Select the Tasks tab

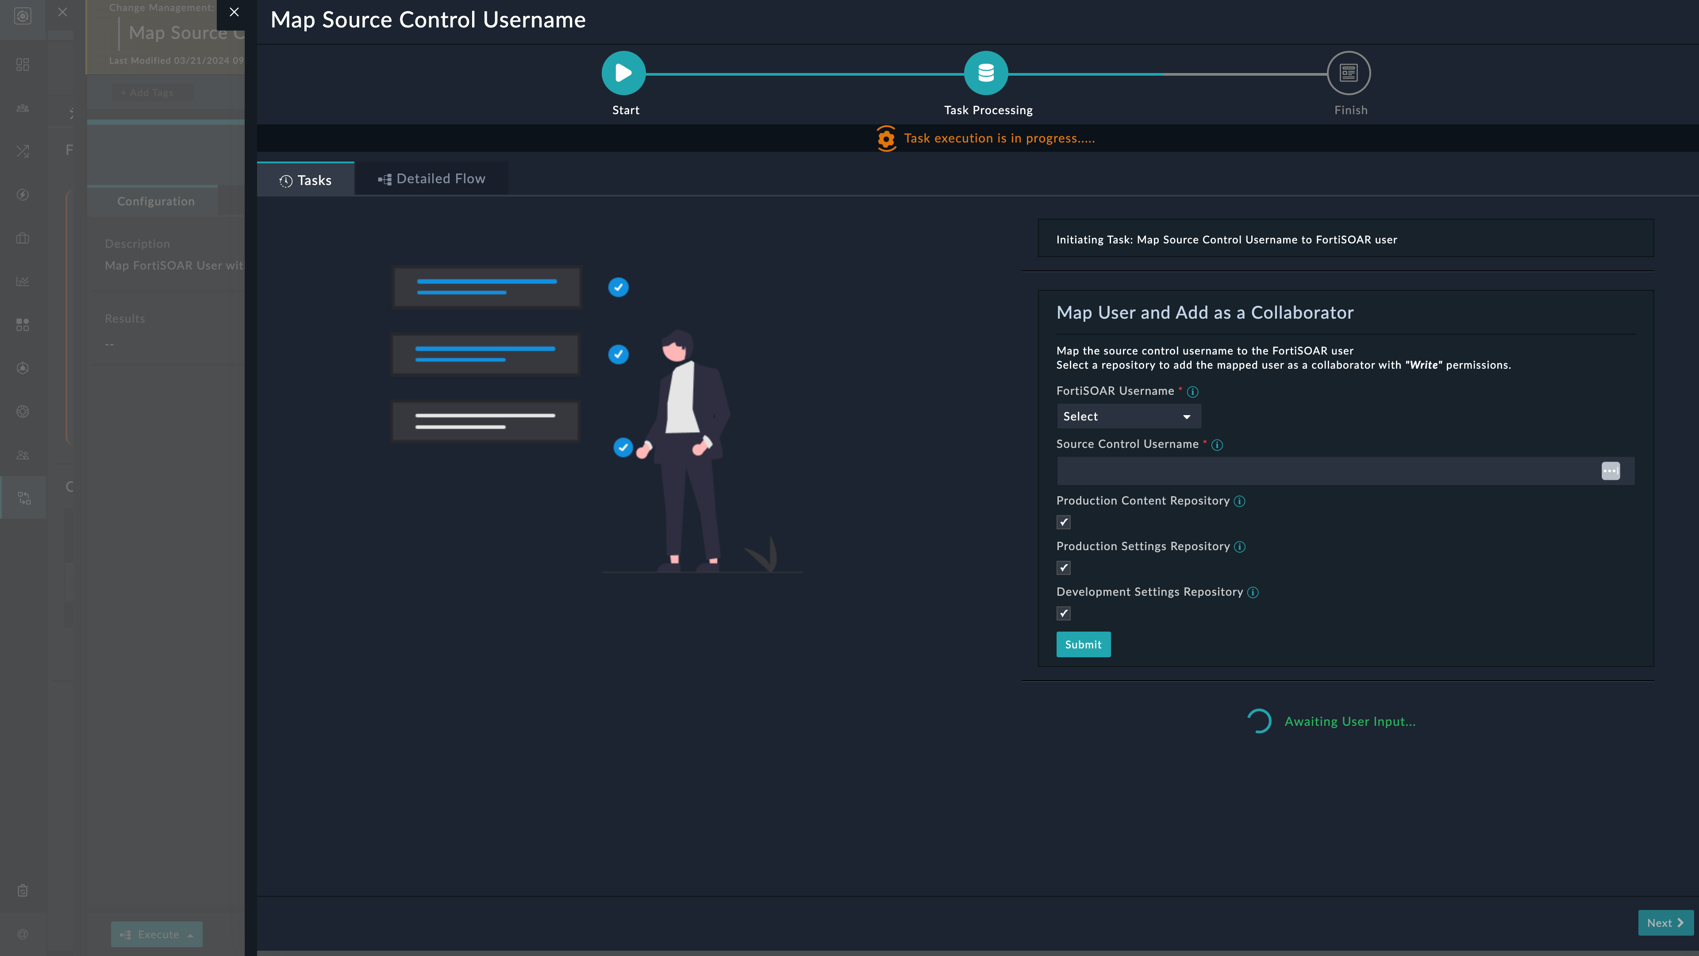coord(305,180)
